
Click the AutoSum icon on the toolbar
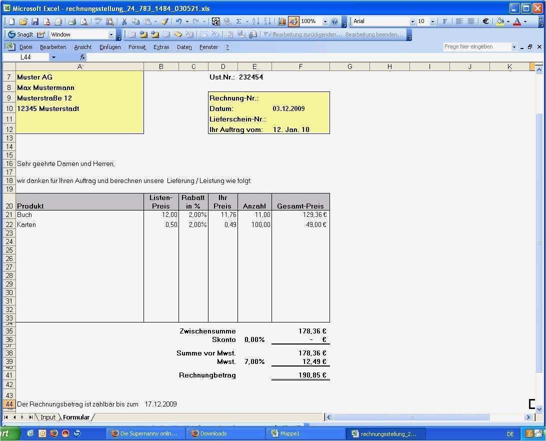tap(238, 21)
